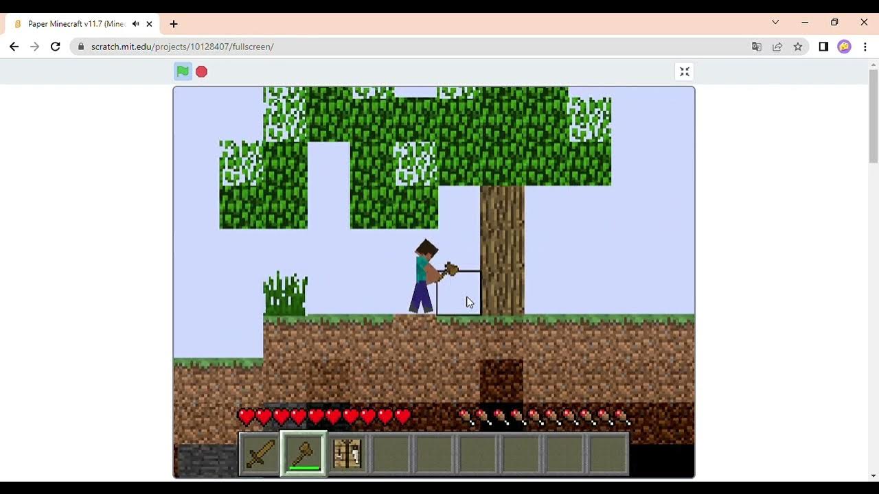Click the Steve player character
This screenshot has height=494, width=879.
426,277
